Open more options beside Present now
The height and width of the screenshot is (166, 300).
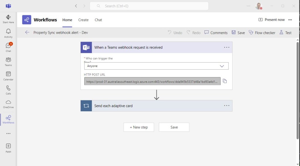(x=290, y=20)
